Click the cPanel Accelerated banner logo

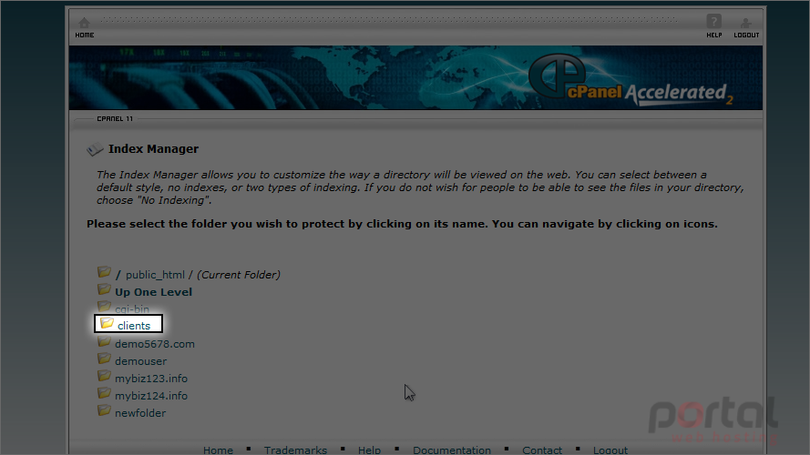631,80
